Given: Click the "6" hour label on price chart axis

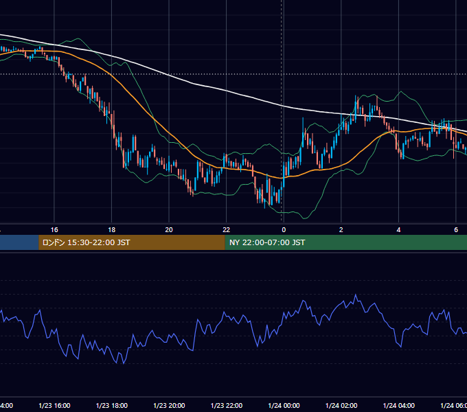Looking at the screenshot, I should coord(456,230).
